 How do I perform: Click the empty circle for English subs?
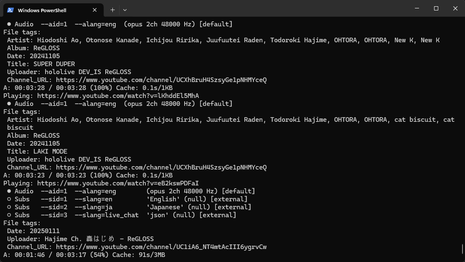pyautogui.click(x=9, y=199)
